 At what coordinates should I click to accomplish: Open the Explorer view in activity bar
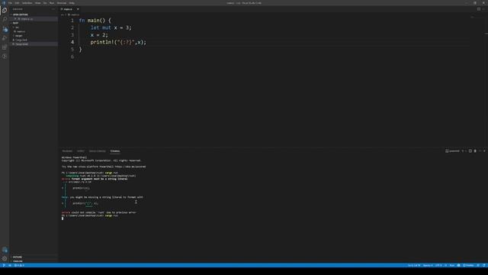5,10
